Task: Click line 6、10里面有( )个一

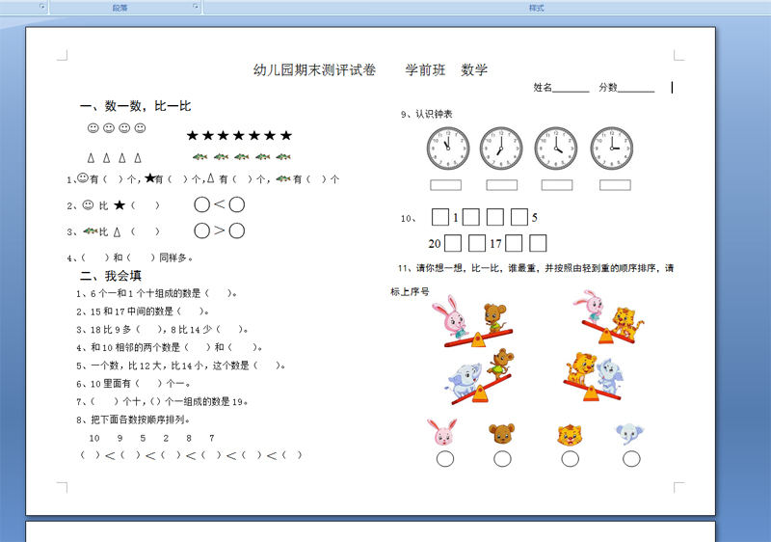Action: [x=133, y=384]
